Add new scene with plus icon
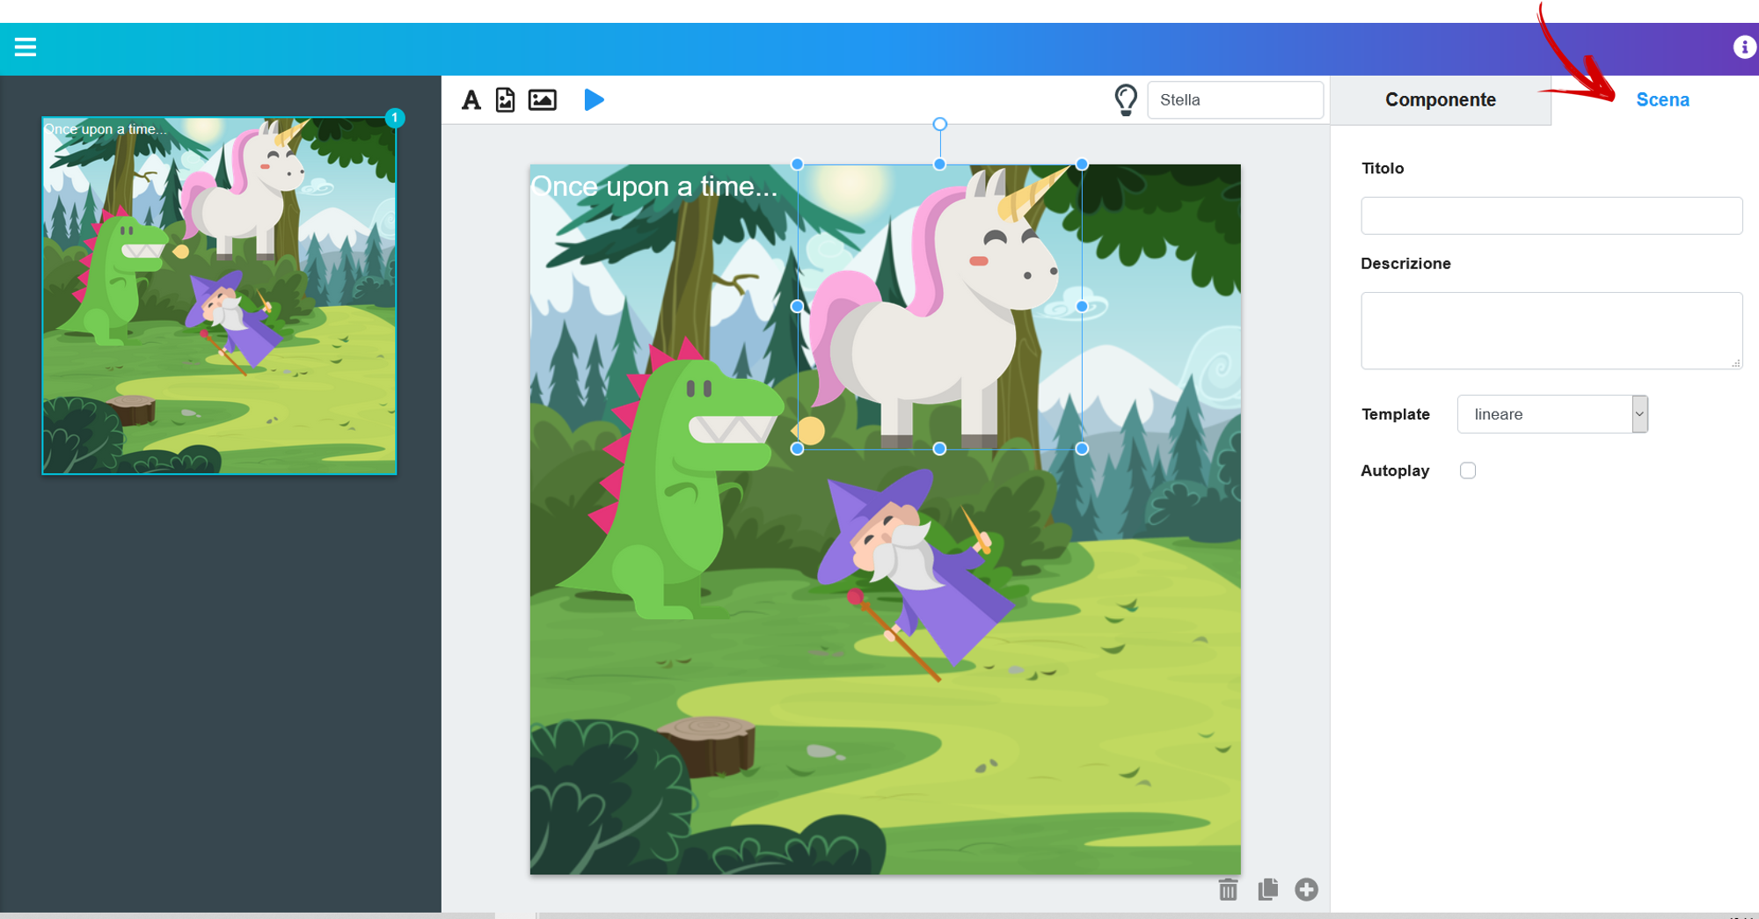 1306,890
